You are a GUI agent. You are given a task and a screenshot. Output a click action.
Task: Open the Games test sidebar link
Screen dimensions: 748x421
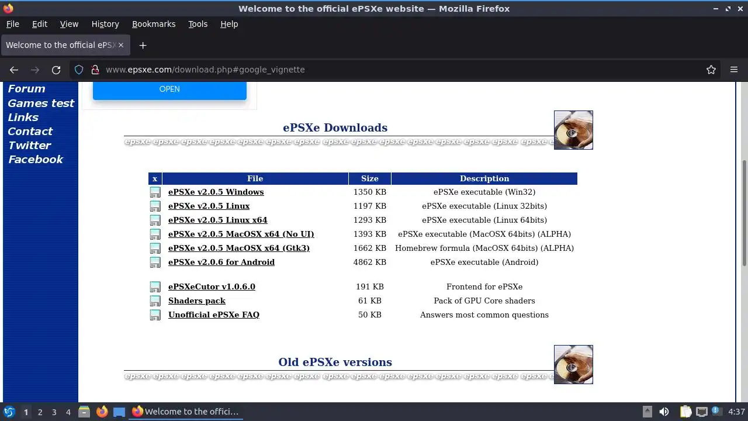41,103
